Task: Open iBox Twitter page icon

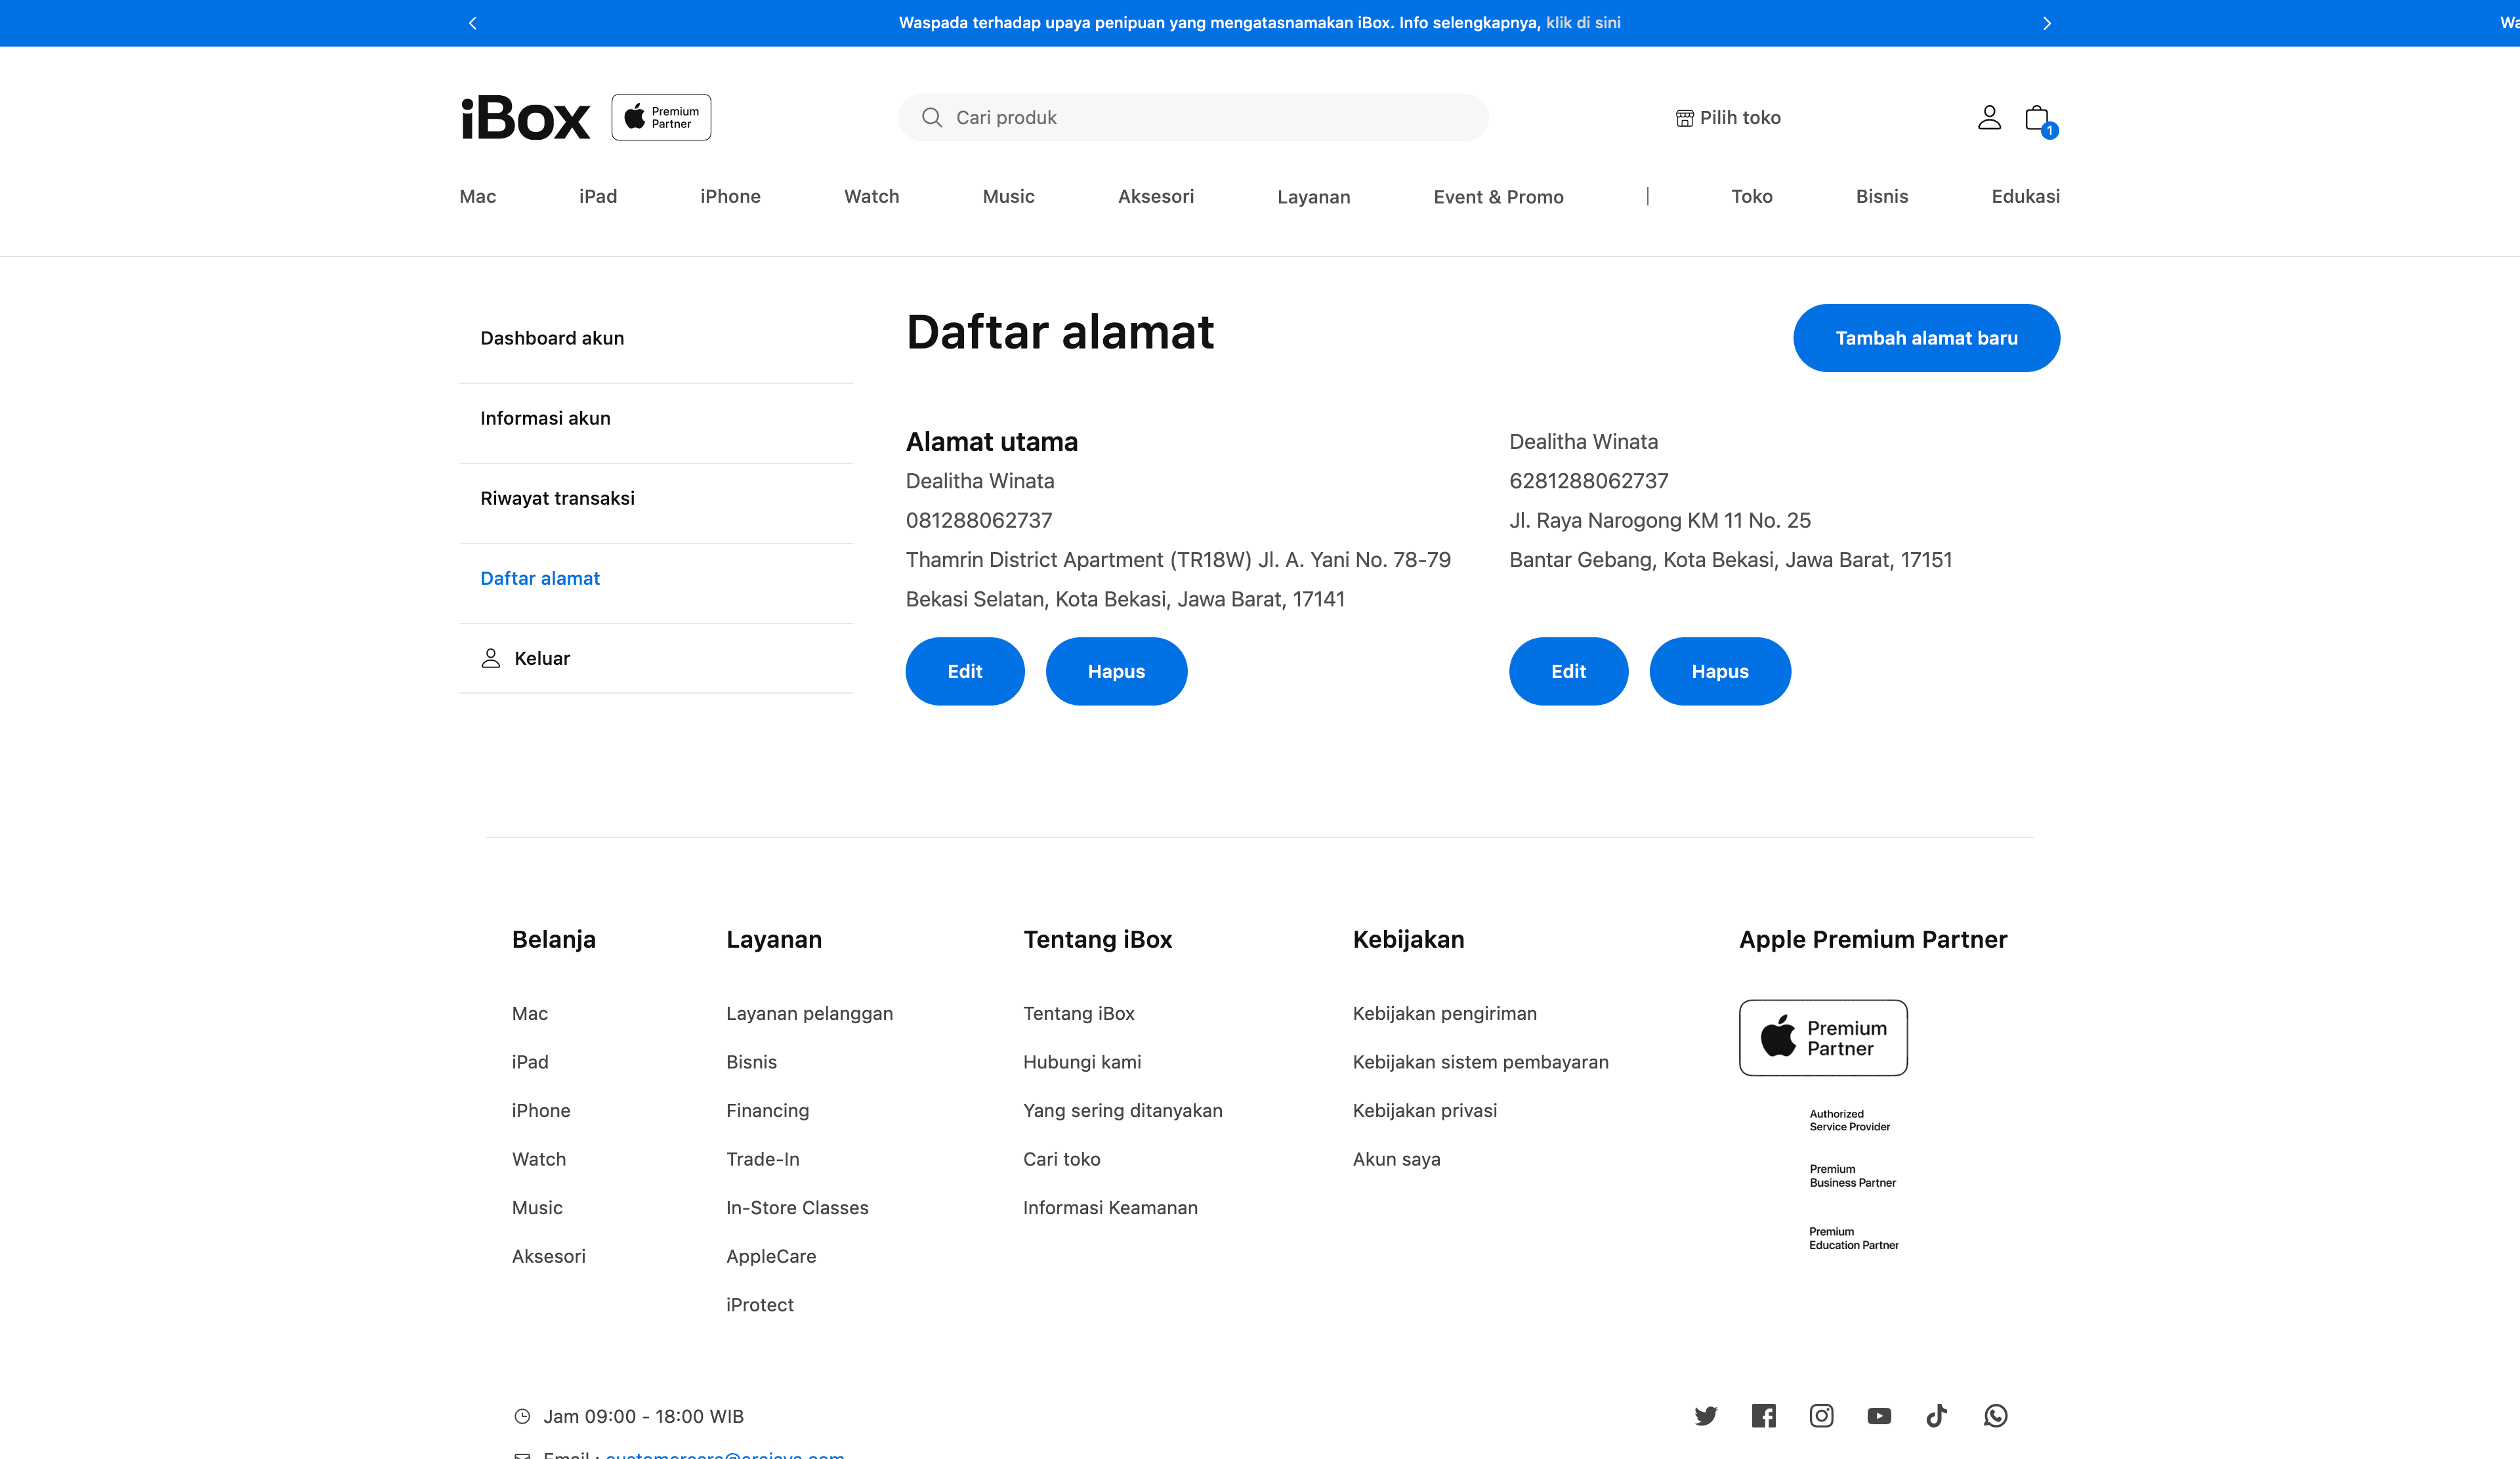Action: tap(1706, 1415)
